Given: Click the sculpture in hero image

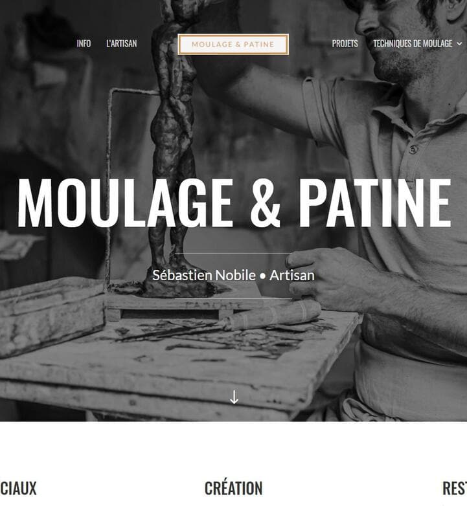Looking at the screenshot, I should click(x=173, y=145).
